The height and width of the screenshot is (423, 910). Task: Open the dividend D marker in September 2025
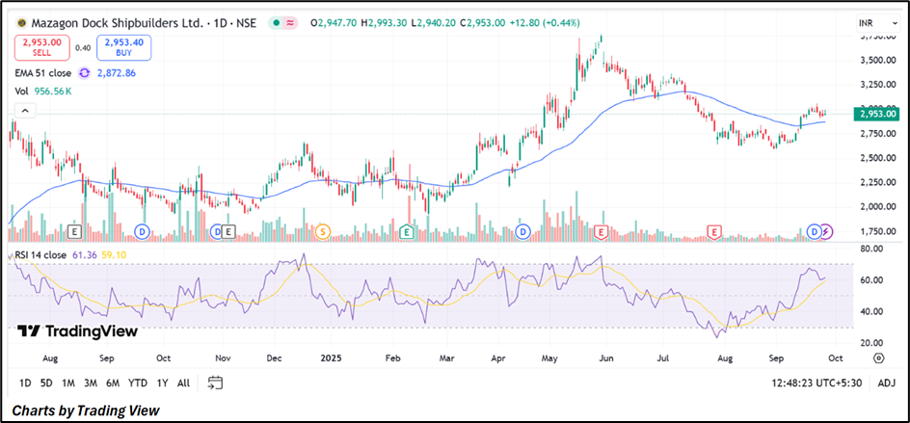click(x=814, y=231)
